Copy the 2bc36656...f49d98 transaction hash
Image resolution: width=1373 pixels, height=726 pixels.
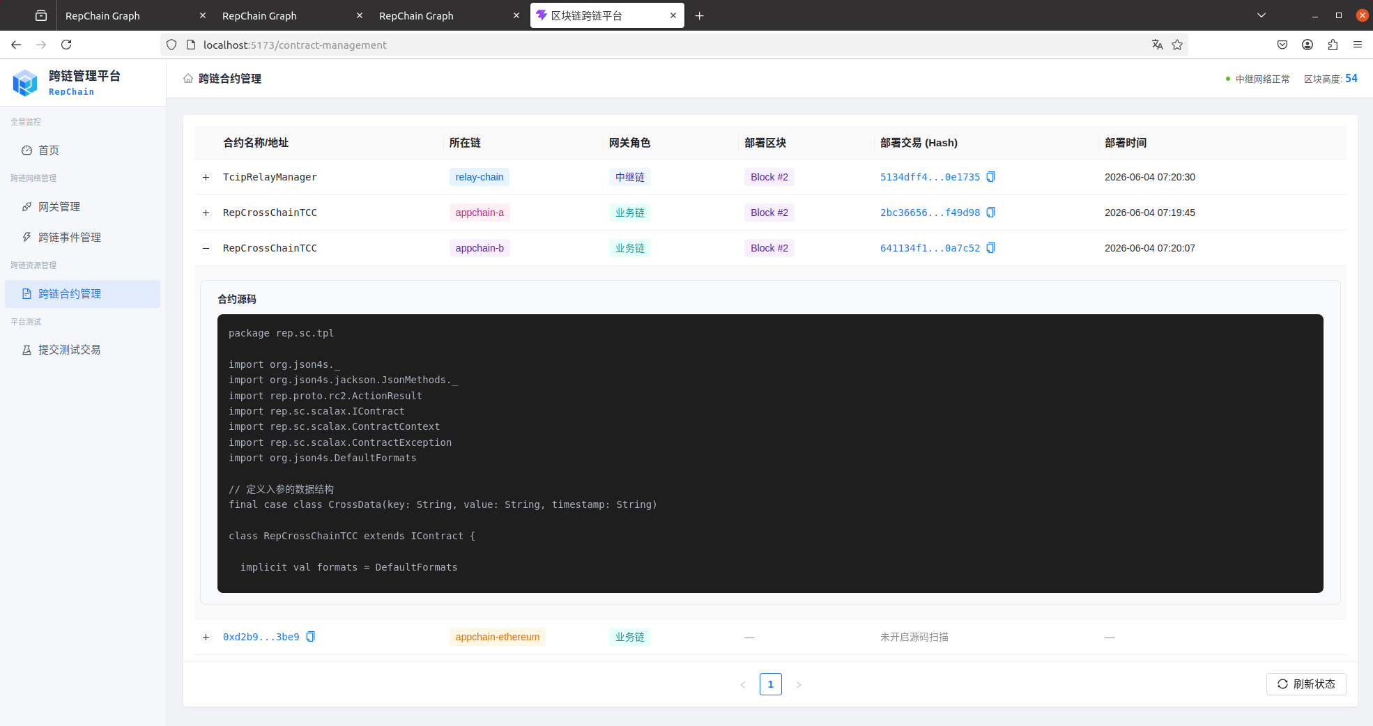(990, 213)
